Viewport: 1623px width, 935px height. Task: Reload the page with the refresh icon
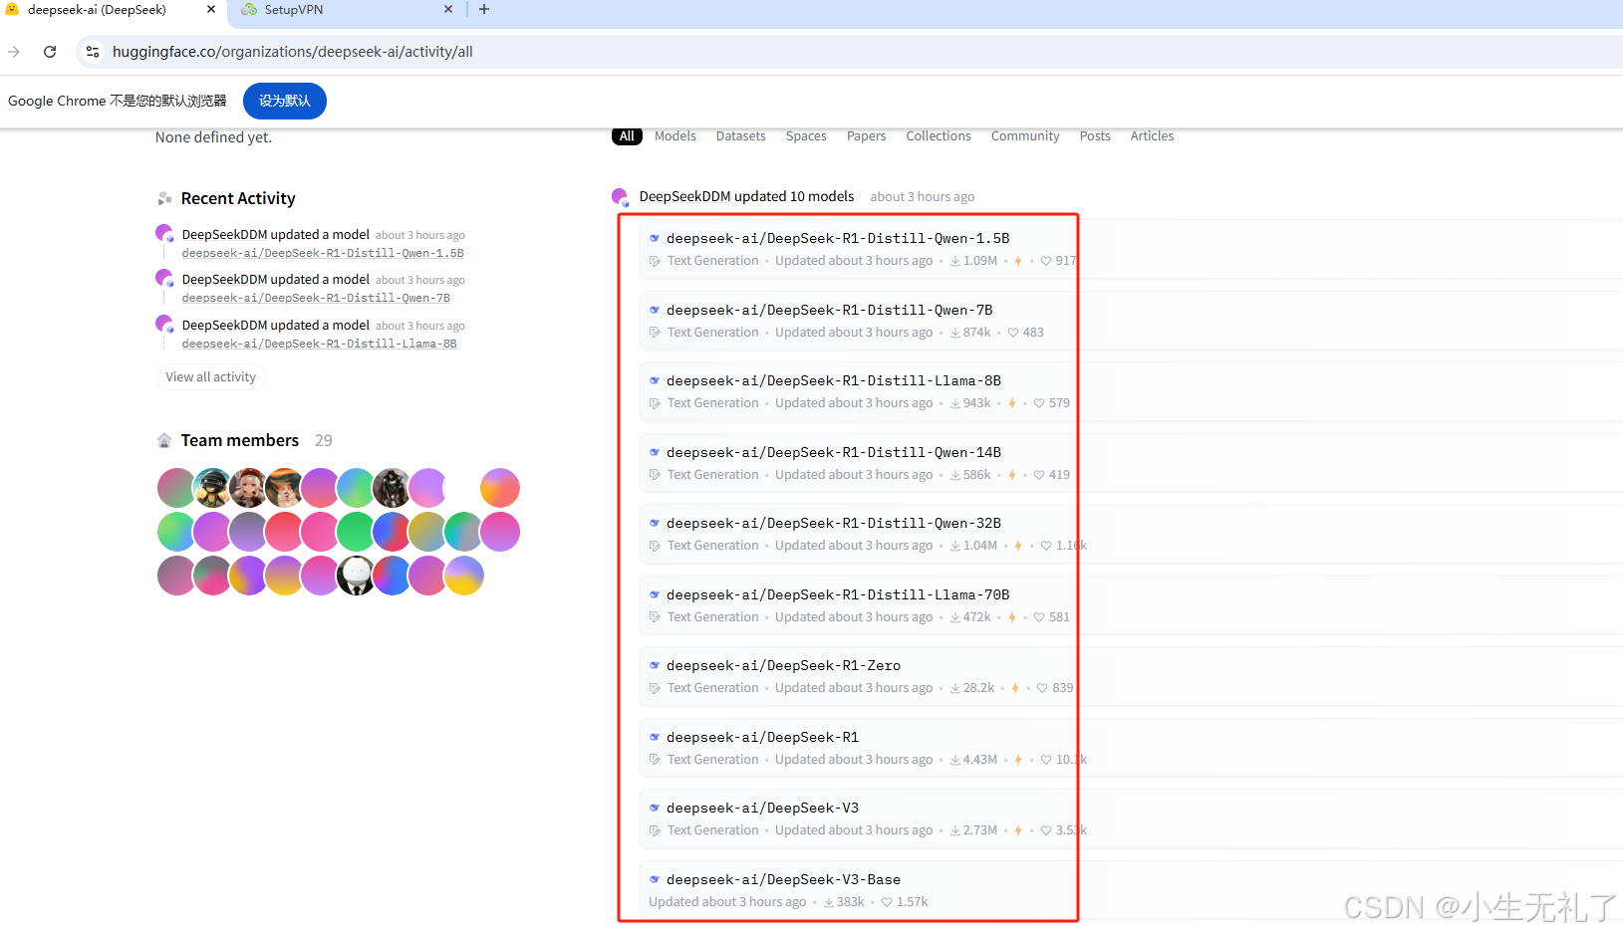[50, 52]
